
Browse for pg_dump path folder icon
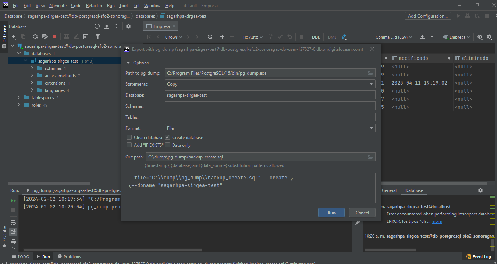click(370, 73)
